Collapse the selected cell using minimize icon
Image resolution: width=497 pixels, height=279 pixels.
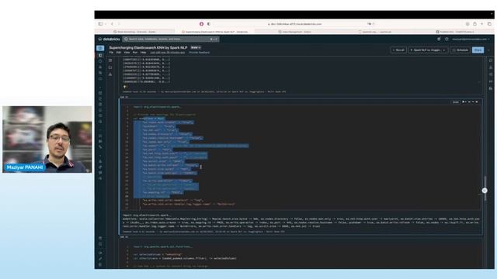click(x=473, y=102)
